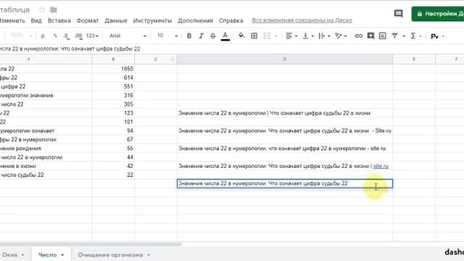Open text wrapping options
The width and height of the screenshot is (464, 261).
click(324, 36)
